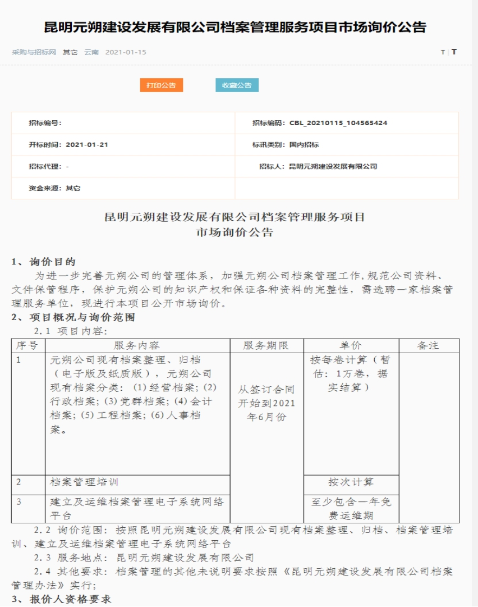Click the bid code CBL_20210115_104565424
The image size is (478, 607).
338,123
